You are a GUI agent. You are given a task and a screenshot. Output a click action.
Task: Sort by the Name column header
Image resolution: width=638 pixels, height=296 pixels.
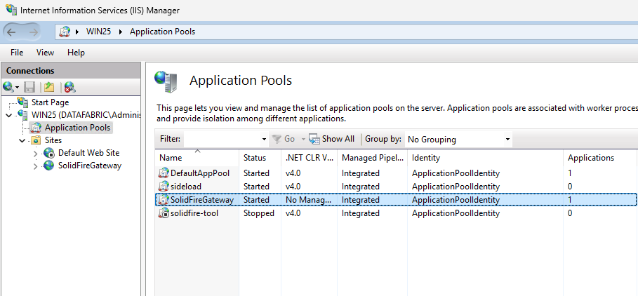(x=197, y=158)
